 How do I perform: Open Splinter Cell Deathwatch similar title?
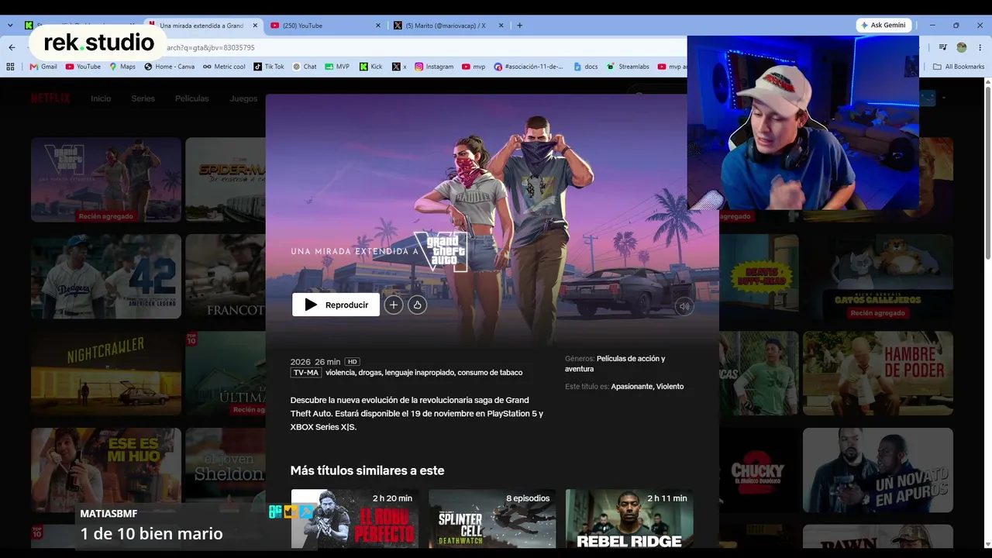pos(492,518)
